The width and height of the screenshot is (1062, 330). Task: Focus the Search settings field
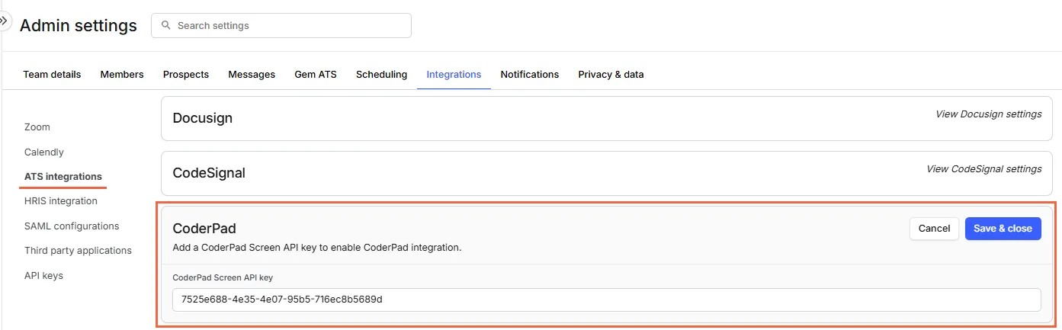click(290, 25)
